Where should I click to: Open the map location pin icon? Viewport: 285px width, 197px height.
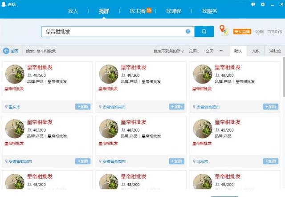point(224,30)
